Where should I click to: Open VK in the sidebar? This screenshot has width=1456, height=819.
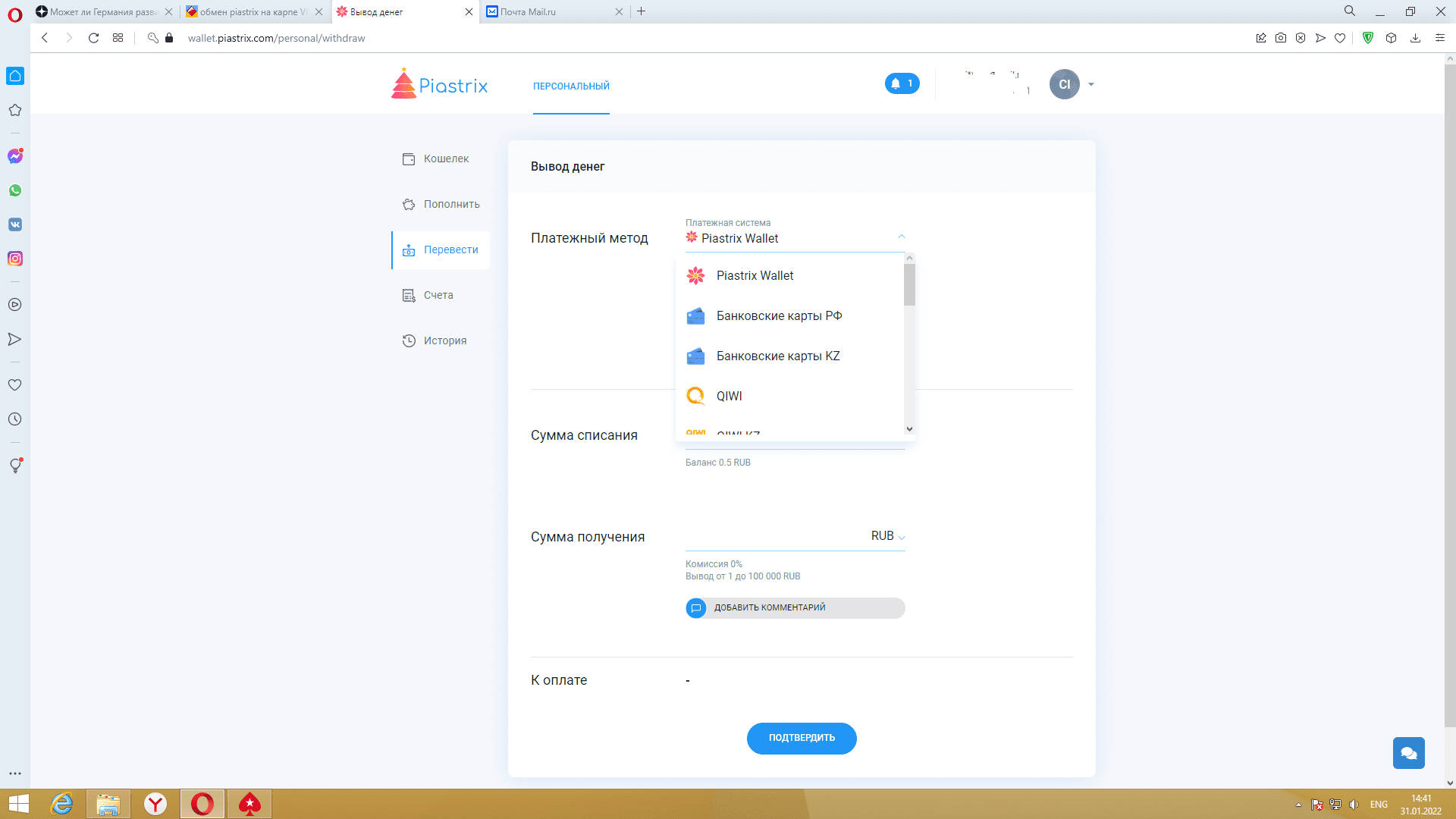pyautogui.click(x=15, y=224)
